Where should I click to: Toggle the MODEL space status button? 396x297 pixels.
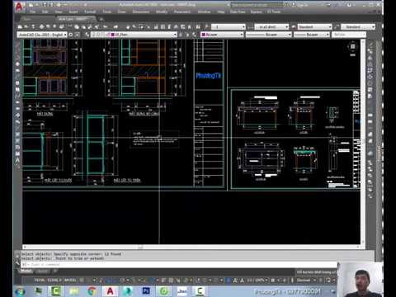[70, 280]
